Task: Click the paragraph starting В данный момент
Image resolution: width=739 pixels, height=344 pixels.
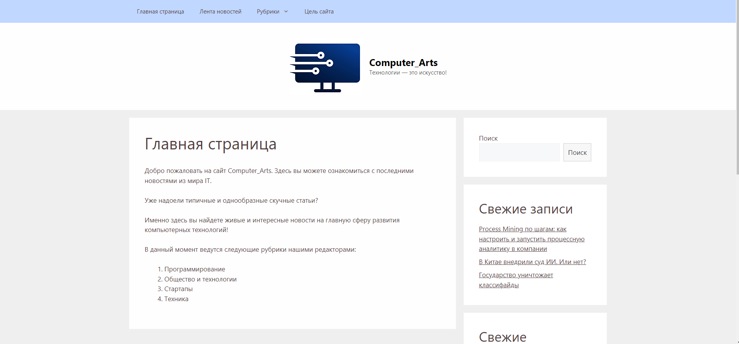Action: [x=250, y=249]
